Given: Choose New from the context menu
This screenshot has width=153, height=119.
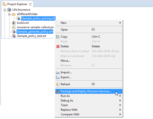Looking at the screenshot, I should pos(89,23).
